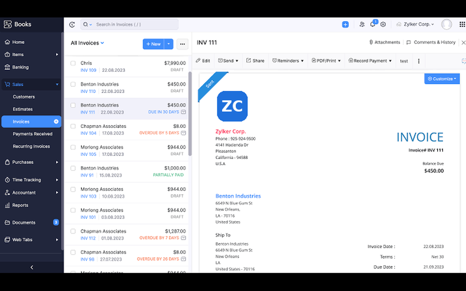Open the Reminders dropdown
This screenshot has width=466, height=291.
(x=288, y=61)
